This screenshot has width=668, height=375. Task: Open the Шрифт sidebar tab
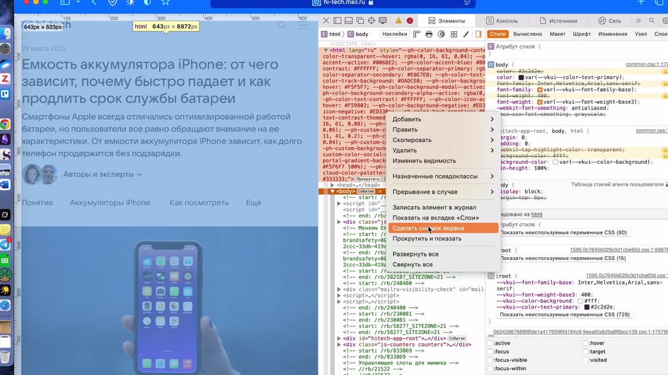coord(582,34)
